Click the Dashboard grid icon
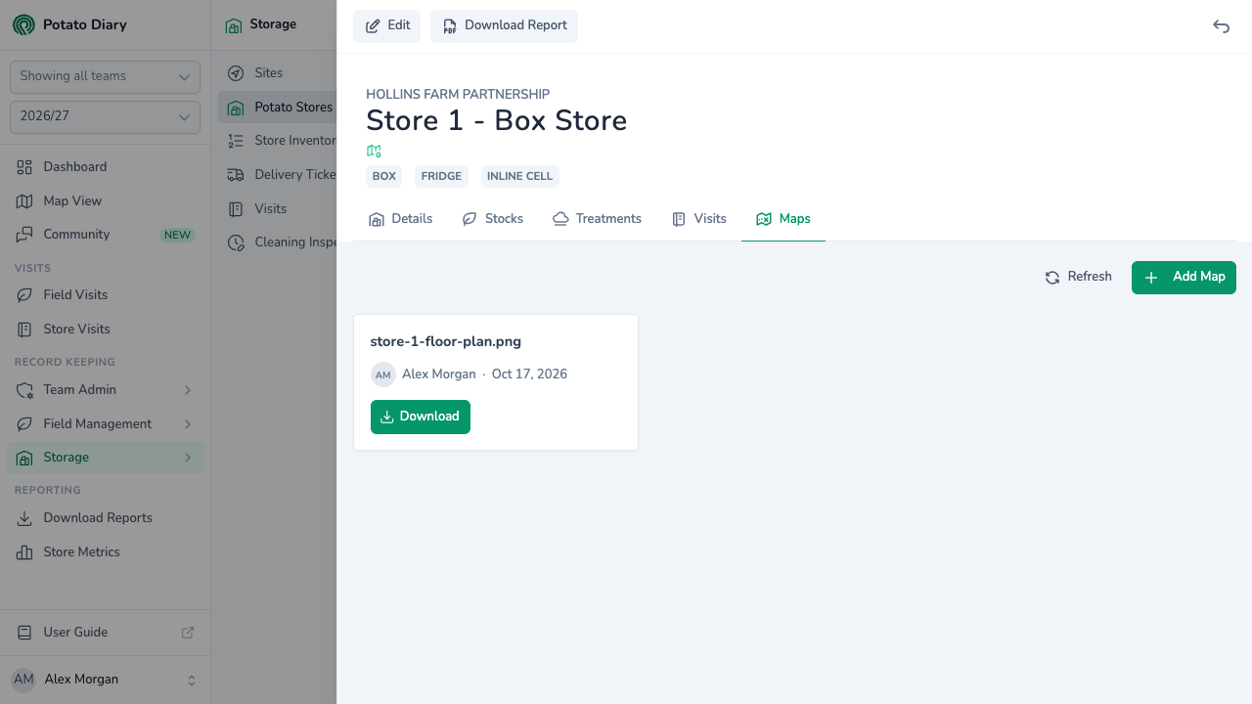The width and height of the screenshot is (1252, 704). click(x=24, y=167)
